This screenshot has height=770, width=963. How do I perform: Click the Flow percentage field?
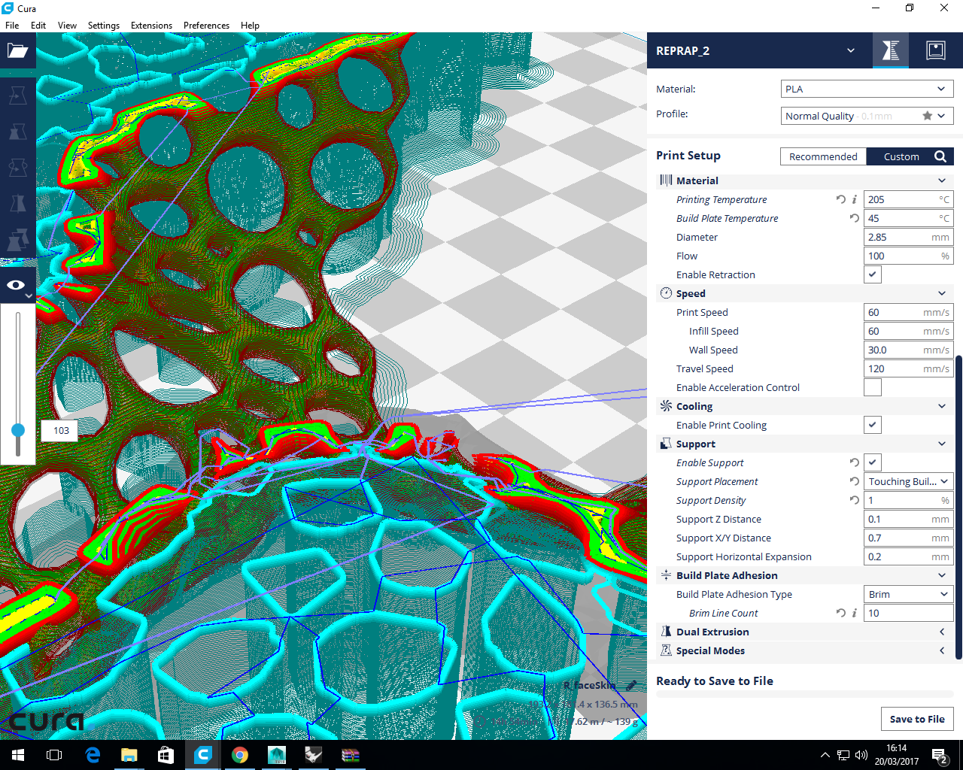(909, 256)
